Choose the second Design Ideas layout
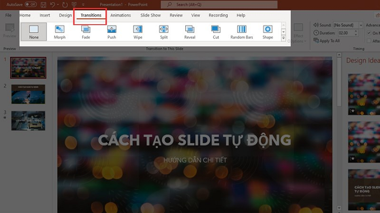This screenshot has width=380, height=213. 364,142
